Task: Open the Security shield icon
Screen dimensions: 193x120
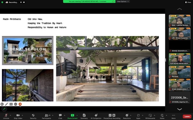Action: pyautogui.click(x=33, y=115)
